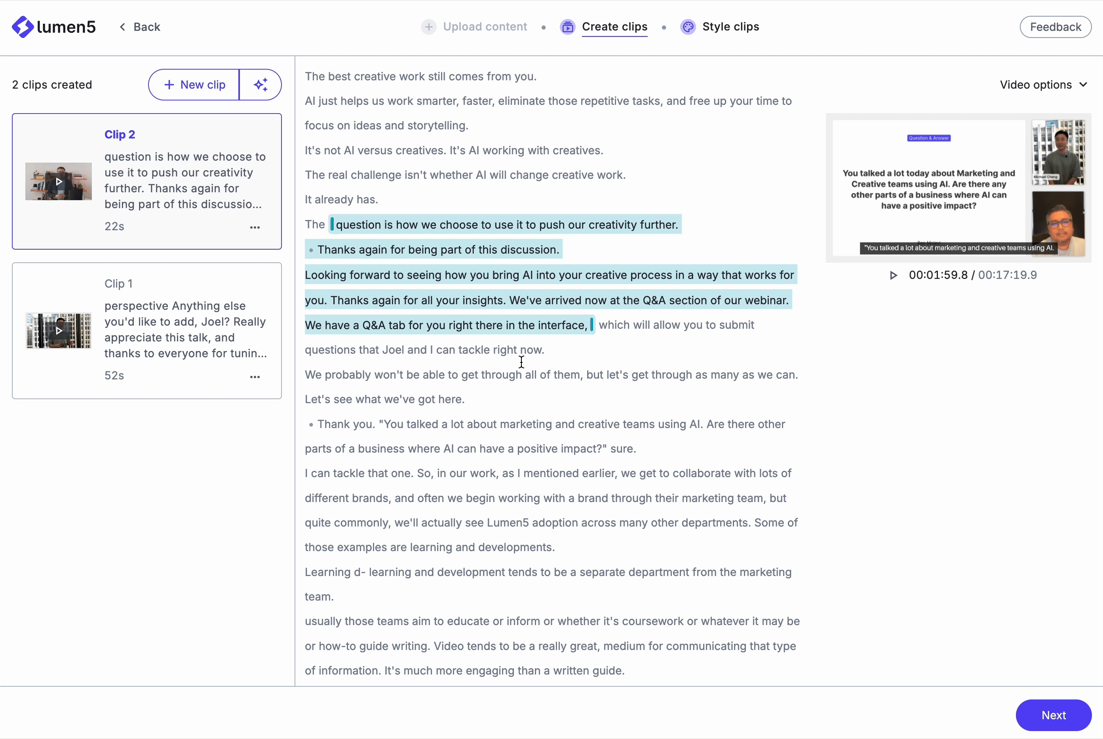Click the current timestamp 00:01:59.8
1103x739 pixels.
[938, 275]
